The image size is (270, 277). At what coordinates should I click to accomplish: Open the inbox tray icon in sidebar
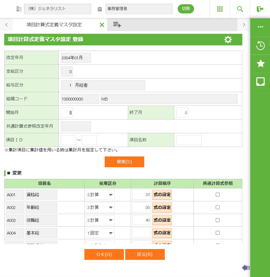click(x=260, y=82)
